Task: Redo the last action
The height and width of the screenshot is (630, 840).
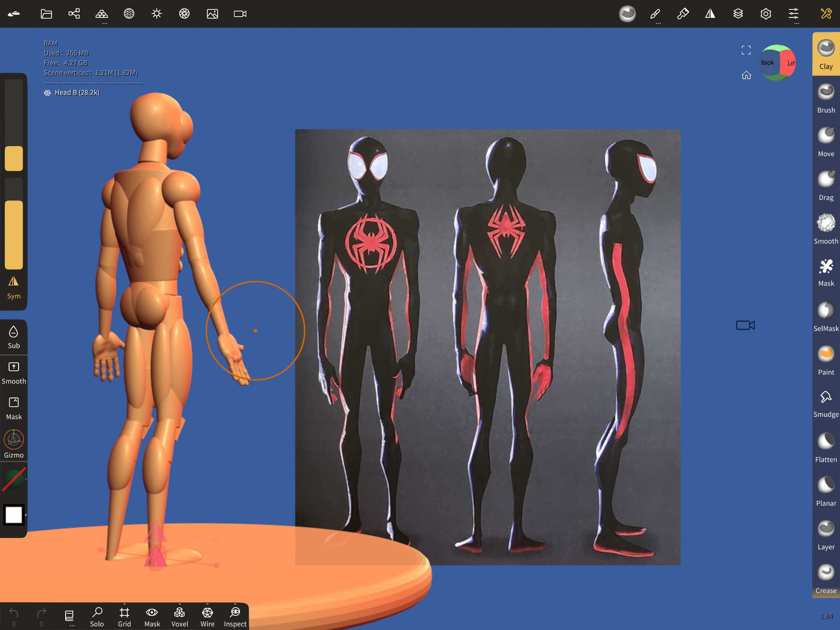Action: (x=42, y=617)
